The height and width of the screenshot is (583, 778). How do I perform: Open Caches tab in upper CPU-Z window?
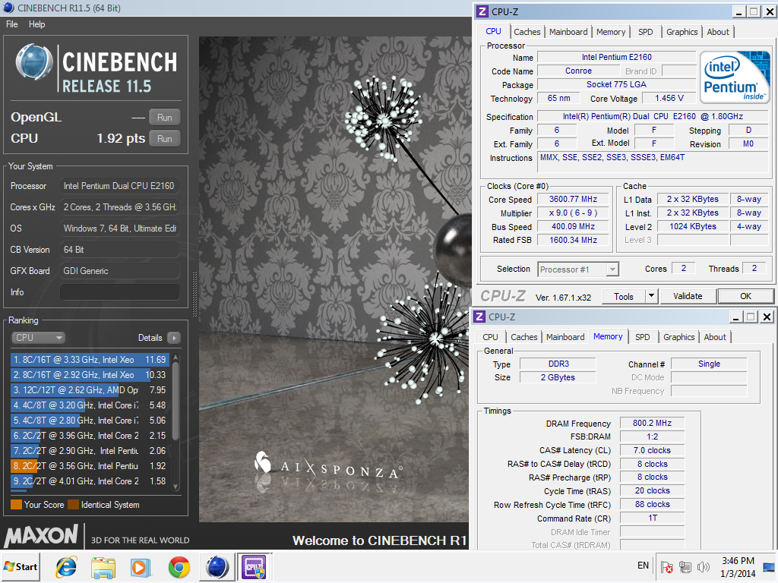tap(527, 32)
